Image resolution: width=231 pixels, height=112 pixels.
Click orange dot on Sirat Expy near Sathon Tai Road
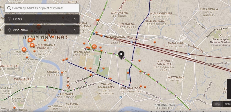pyautogui.click(x=67, y=85)
